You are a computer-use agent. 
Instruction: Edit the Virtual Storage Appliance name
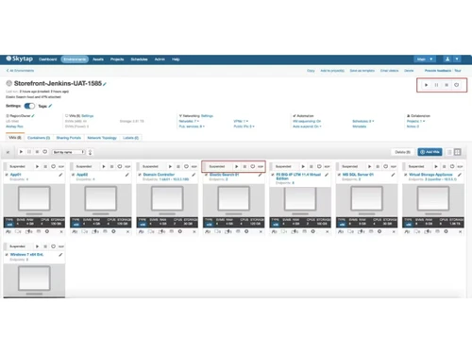460,175
